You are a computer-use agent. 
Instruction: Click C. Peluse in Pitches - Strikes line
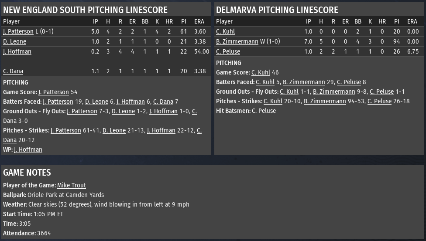coord(380,101)
